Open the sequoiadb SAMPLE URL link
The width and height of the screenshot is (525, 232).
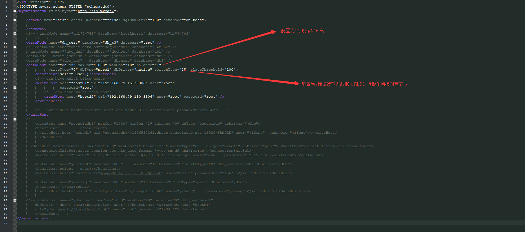168,133
